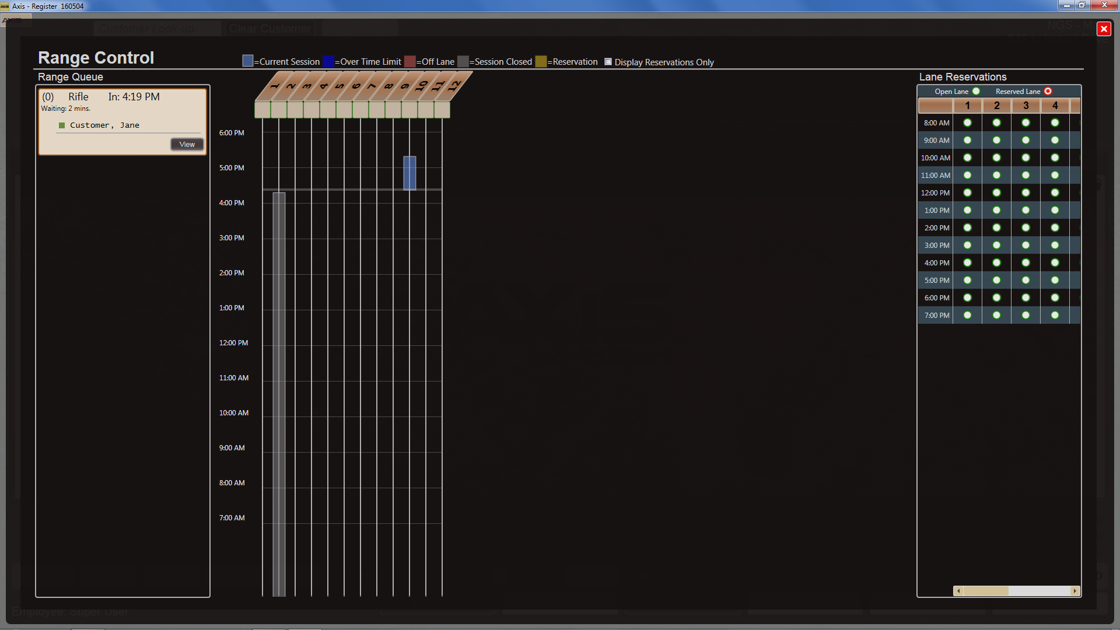Screen dimensions: 1120x630
Task: Select lane 11 header tab
Action: point(437,86)
